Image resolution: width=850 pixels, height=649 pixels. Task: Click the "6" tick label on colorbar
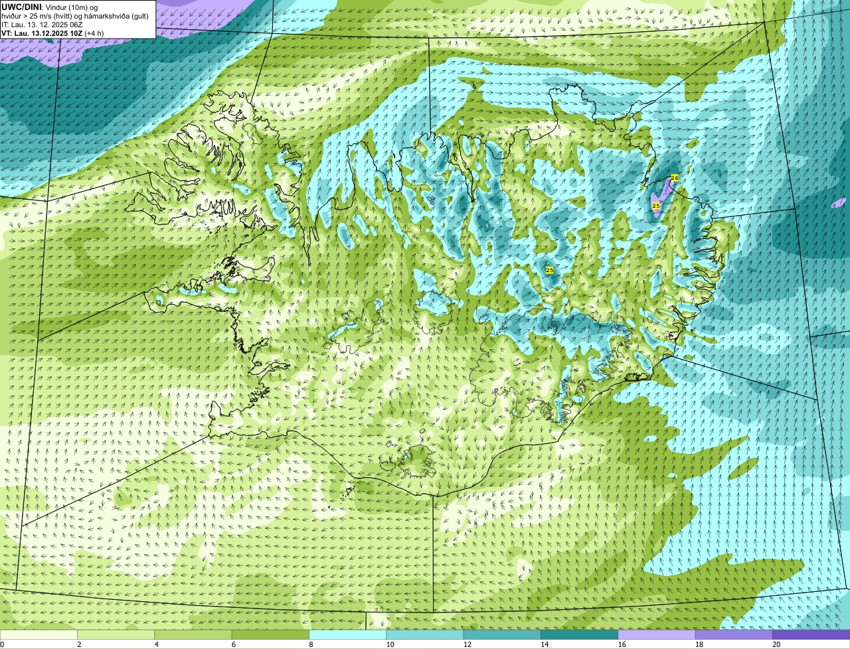234,644
